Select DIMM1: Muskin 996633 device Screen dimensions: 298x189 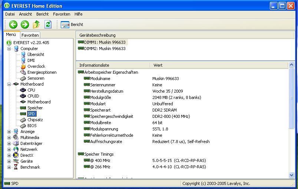click(102, 42)
